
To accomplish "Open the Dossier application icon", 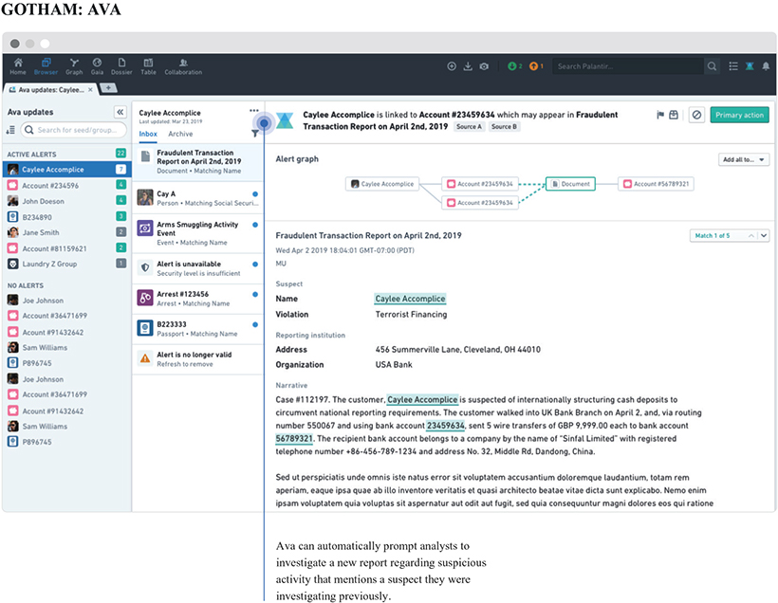I will coord(121,66).
